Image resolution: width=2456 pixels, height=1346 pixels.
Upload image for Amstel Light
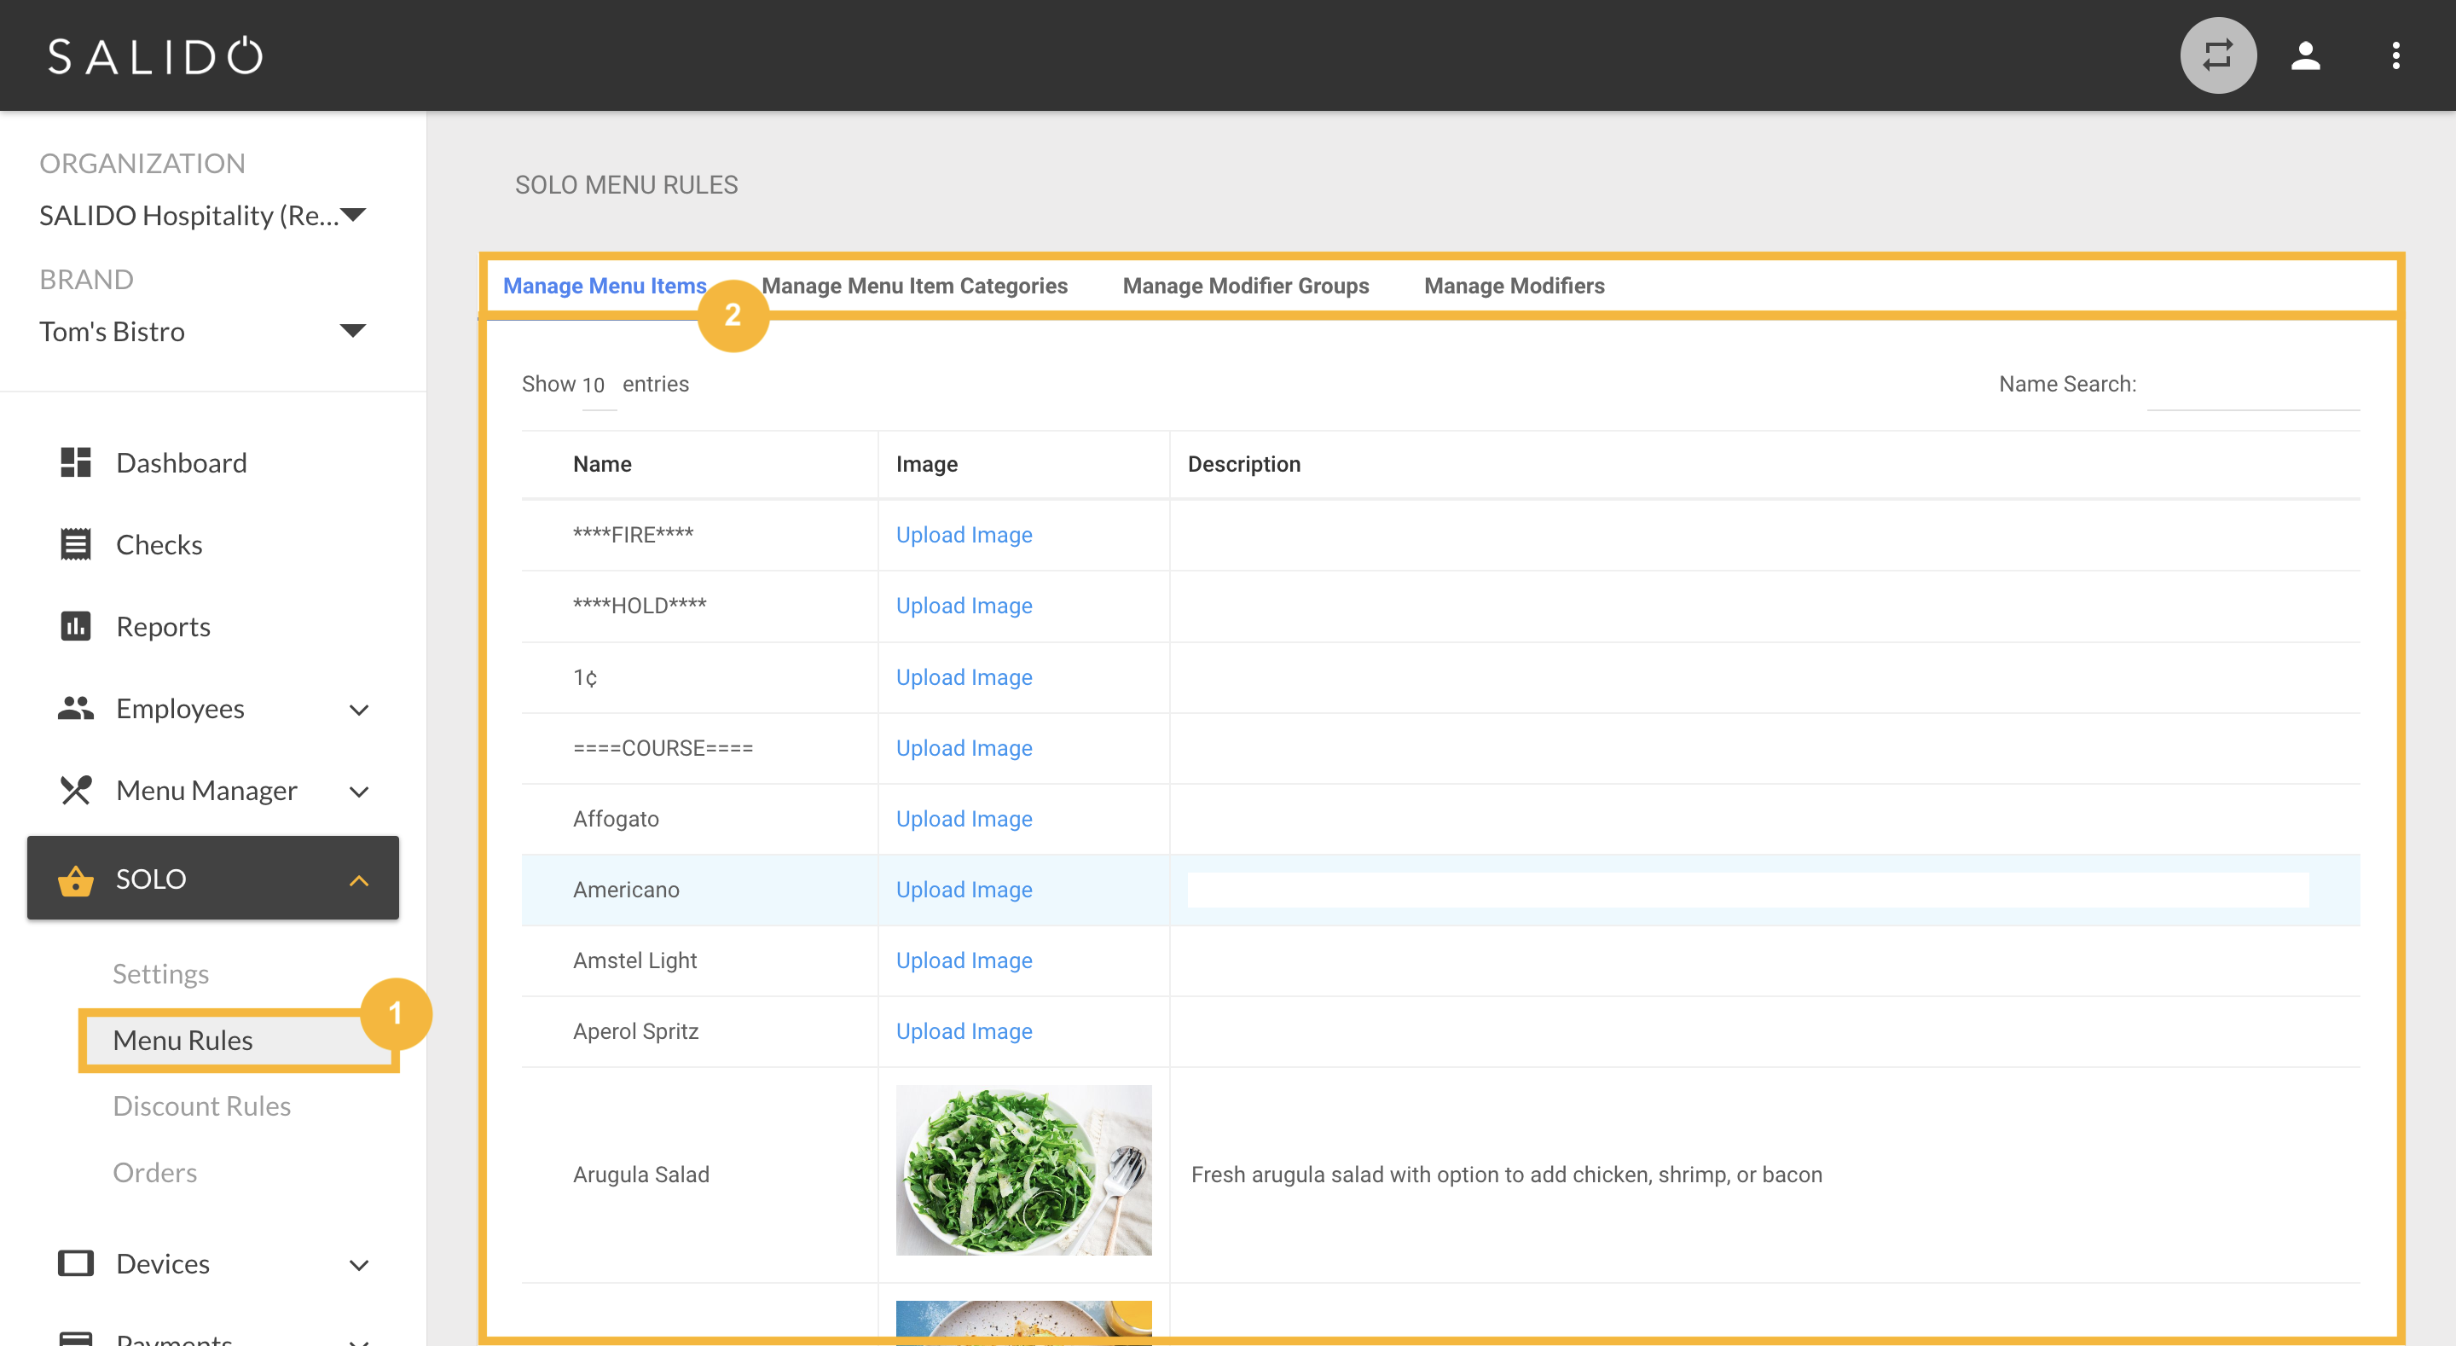click(x=964, y=960)
